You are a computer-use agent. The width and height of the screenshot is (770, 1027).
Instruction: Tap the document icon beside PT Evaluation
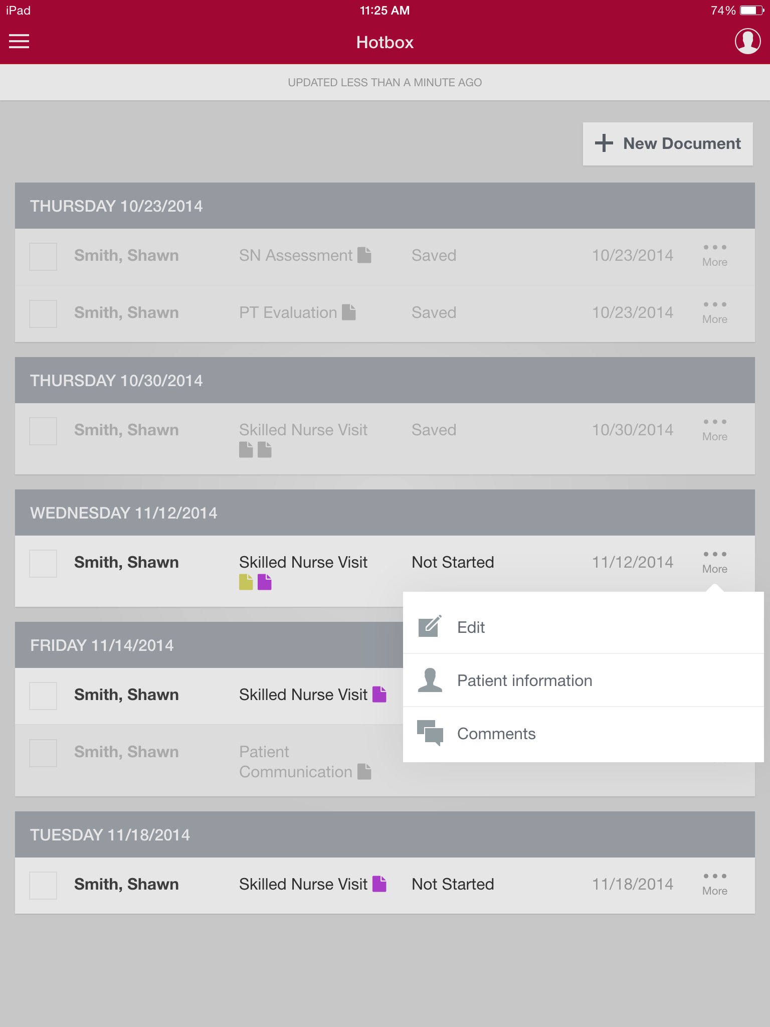(x=349, y=312)
